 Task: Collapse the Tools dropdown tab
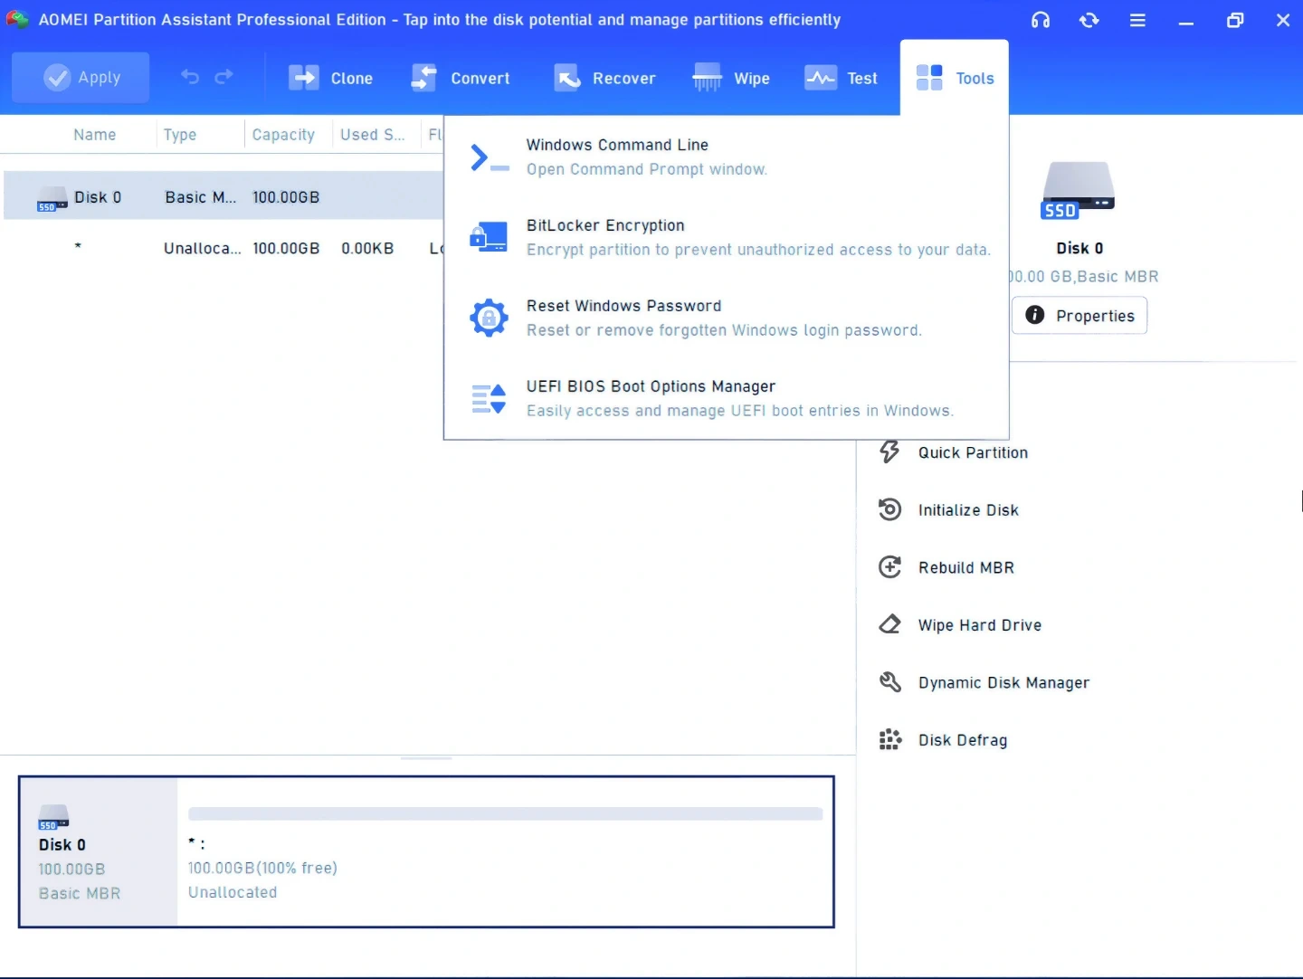coord(955,79)
